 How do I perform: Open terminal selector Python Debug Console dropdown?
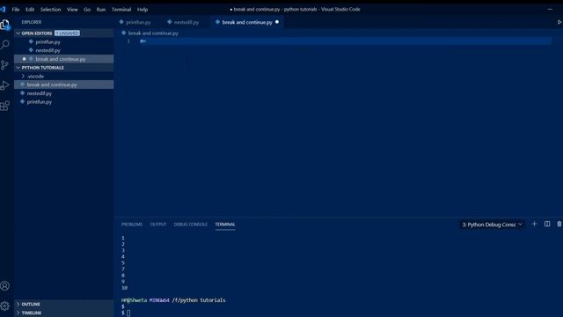tap(492, 225)
